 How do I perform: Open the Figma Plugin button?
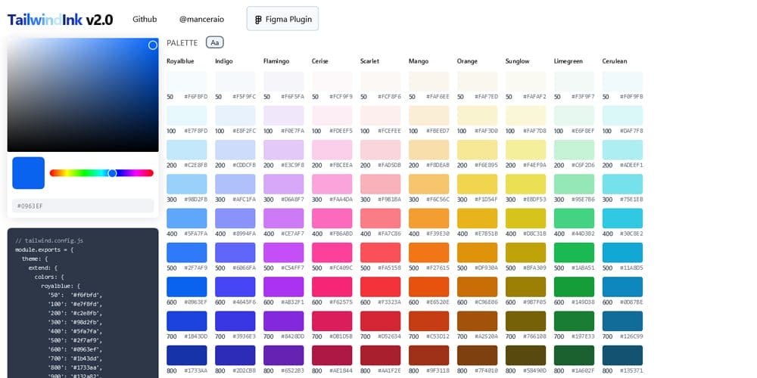[282, 19]
